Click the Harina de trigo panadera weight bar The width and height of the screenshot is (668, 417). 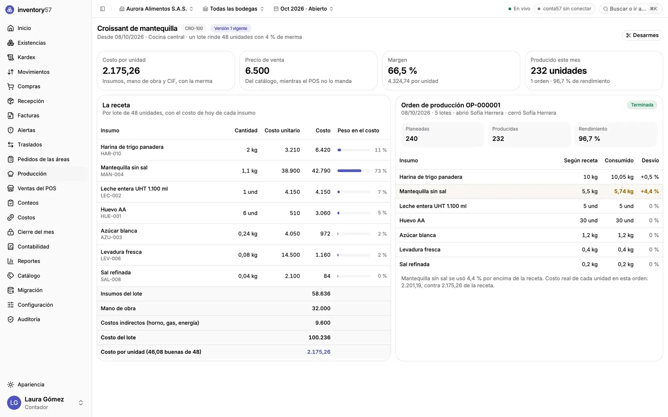click(x=354, y=150)
